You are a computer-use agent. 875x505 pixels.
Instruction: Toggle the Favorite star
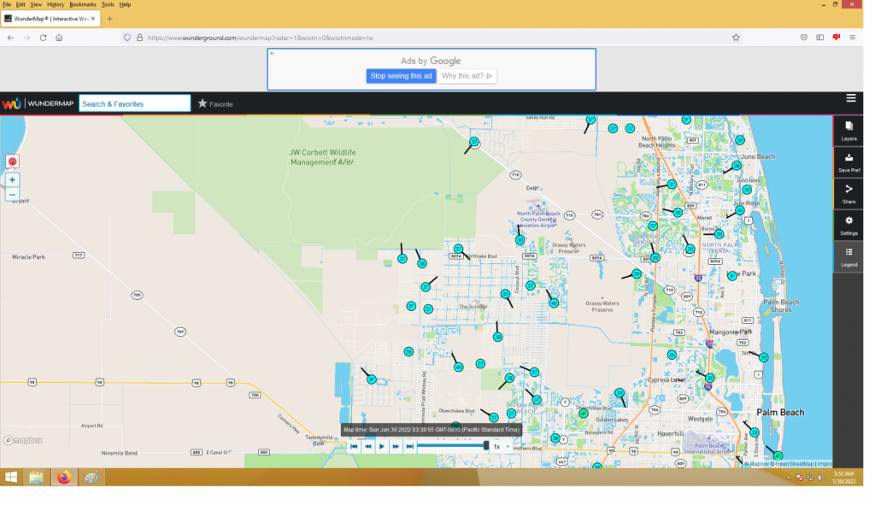point(215,103)
